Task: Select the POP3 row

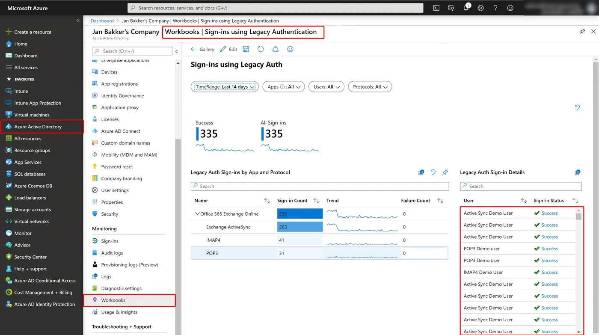Action: (320, 253)
